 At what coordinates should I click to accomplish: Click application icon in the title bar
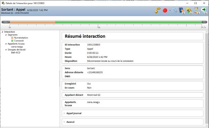tap(3, 3)
